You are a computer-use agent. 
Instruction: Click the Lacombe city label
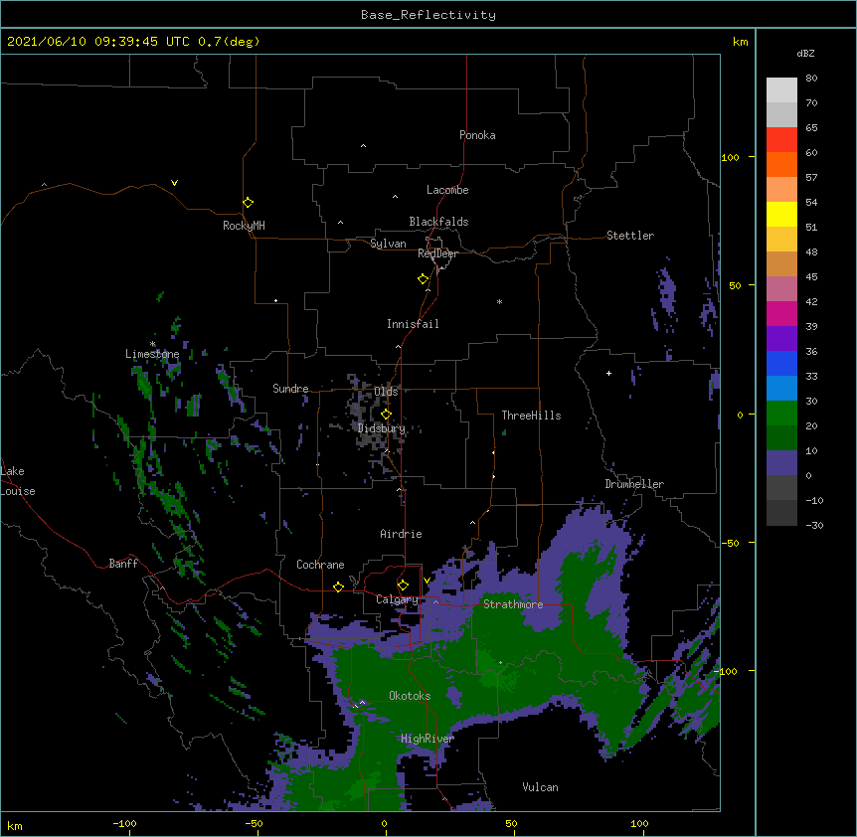[447, 190]
